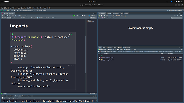This screenshot has width=184, height=103.
Task: Switch to the Terminal tab
Action: tap(10, 96)
